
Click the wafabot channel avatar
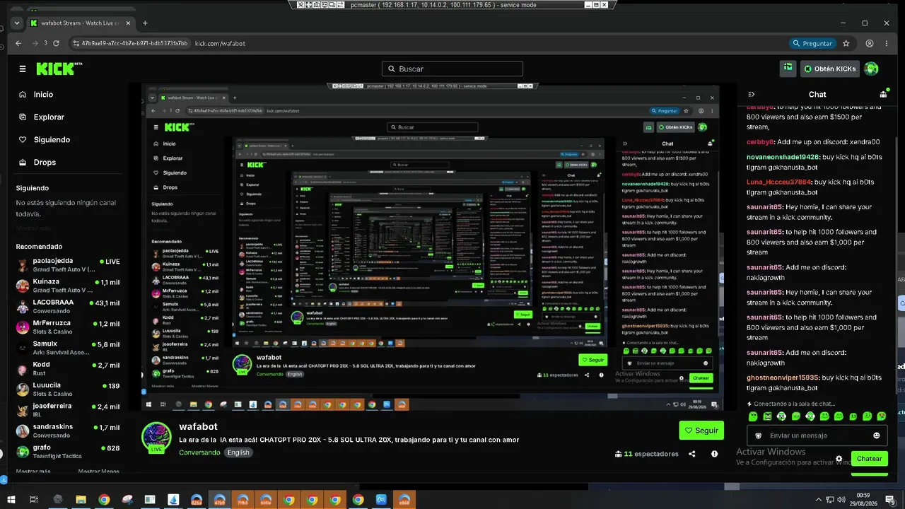click(x=156, y=437)
